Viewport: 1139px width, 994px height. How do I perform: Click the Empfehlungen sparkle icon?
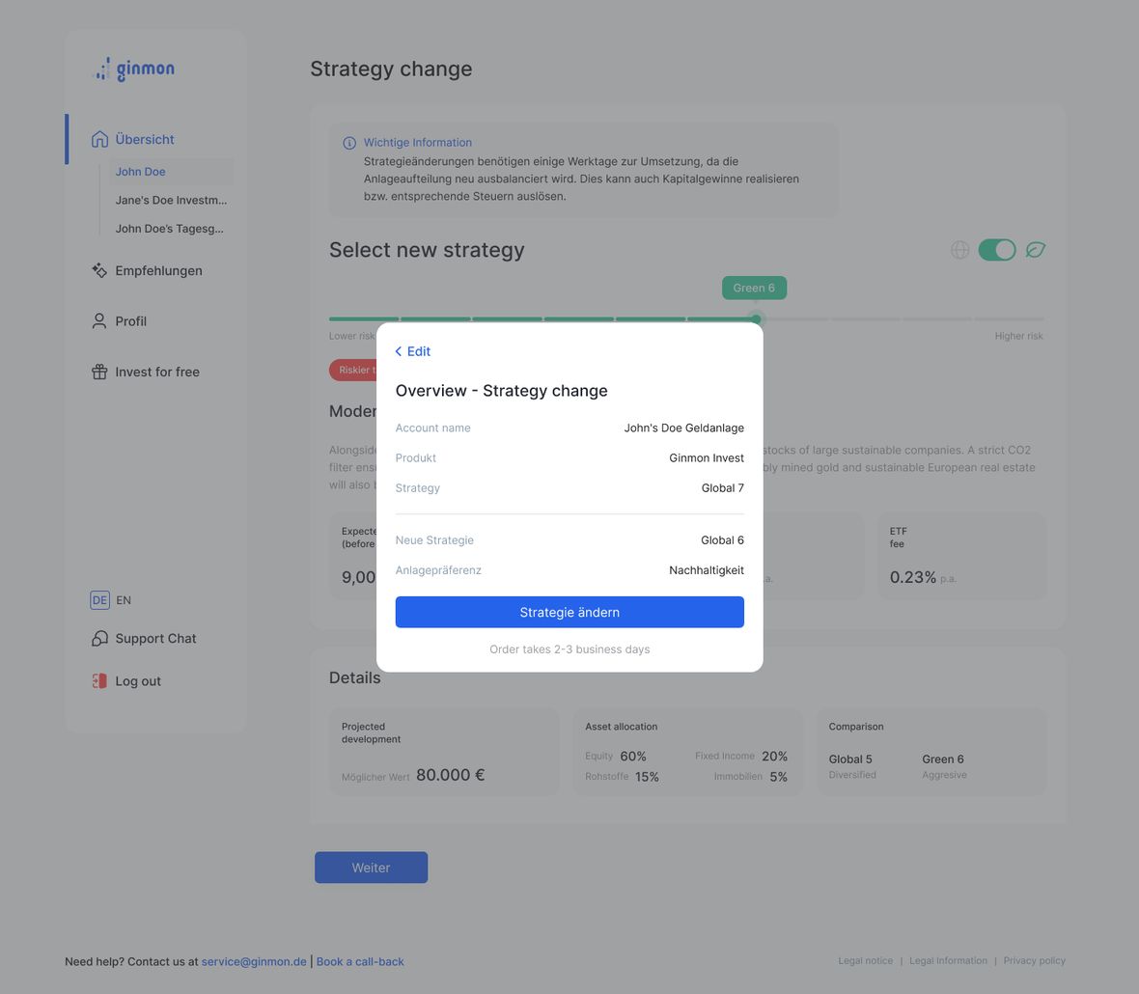coord(99,270)
